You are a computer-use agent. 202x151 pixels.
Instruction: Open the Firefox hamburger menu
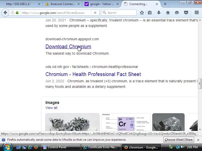(x=197, y=13)
